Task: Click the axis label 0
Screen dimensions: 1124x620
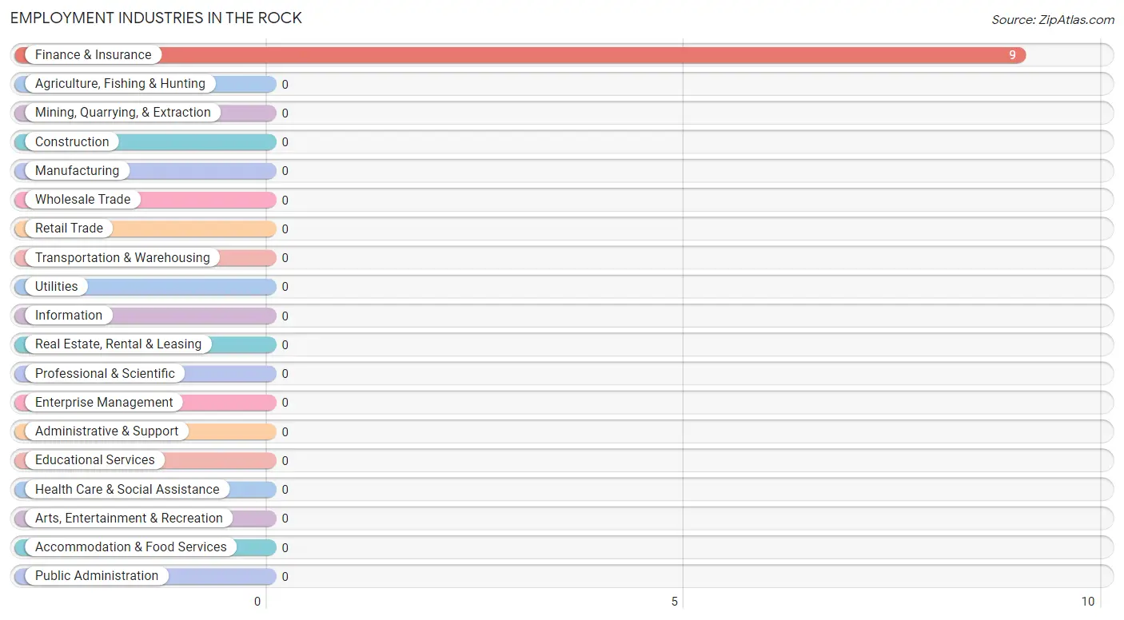Action: (257, 602)
